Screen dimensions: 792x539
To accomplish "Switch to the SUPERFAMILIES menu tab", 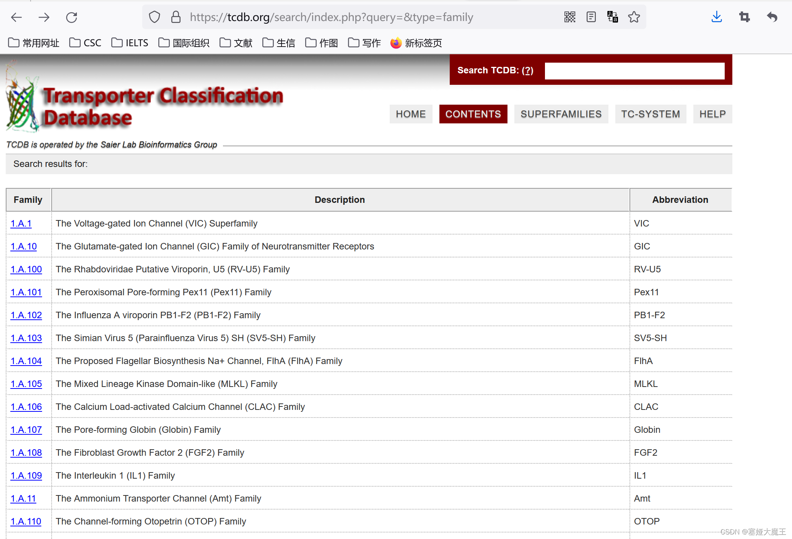I will 561,114.
